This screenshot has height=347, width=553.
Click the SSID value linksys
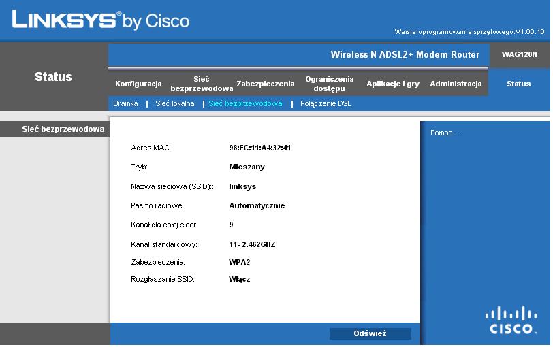pos(242,186)
